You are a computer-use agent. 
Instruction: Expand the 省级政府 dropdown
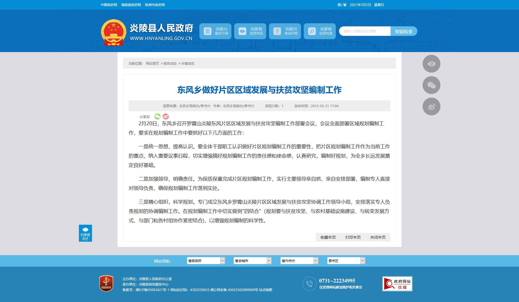tap(206, 261)
